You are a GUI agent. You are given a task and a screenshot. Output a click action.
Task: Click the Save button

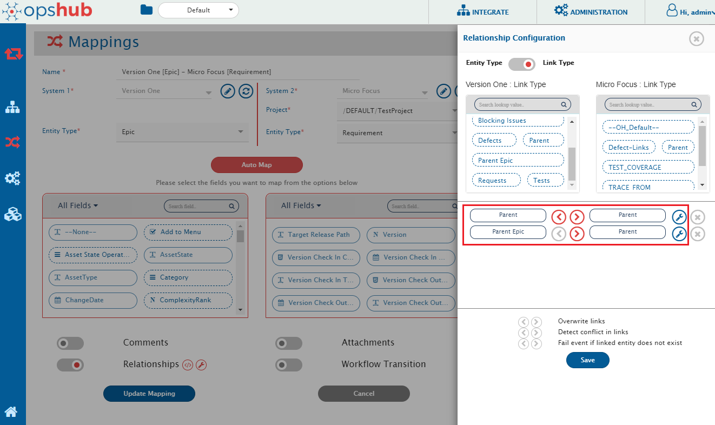click(587, 360)
